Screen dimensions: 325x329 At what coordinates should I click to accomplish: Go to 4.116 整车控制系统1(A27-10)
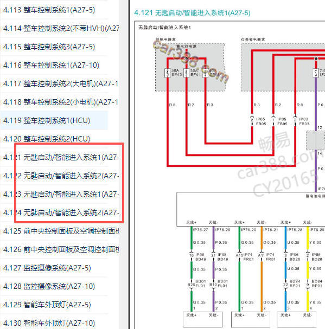pos(51,65)
